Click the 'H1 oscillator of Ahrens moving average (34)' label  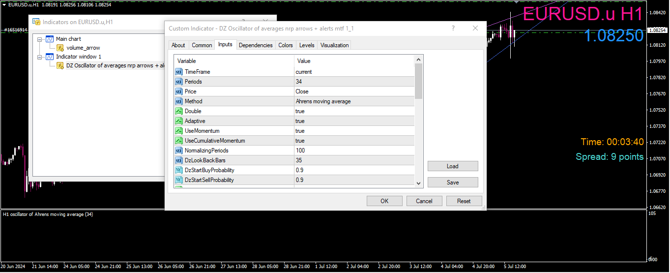pos(48,214)
